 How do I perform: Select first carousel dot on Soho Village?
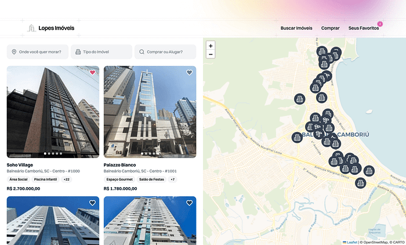45,153
